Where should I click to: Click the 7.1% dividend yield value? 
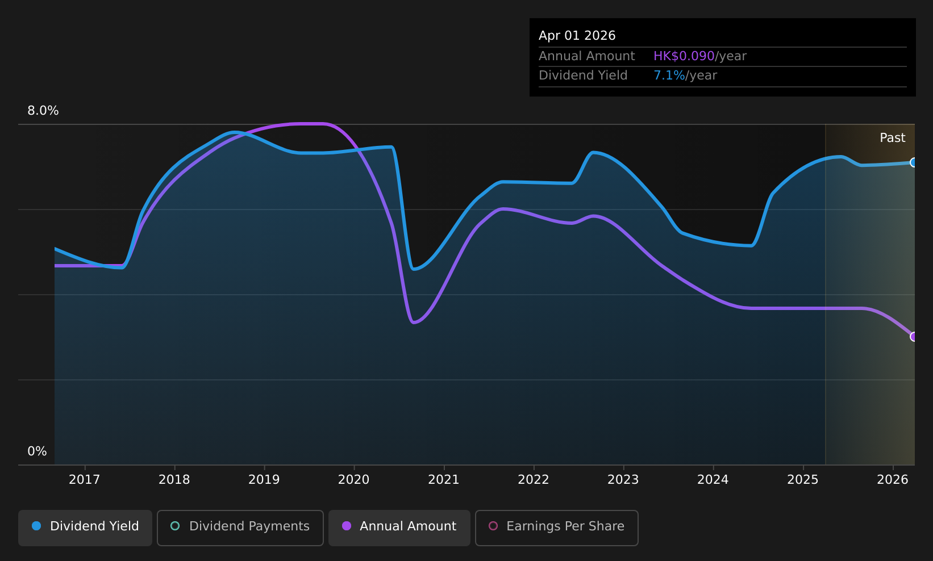[x=669, y=76]
